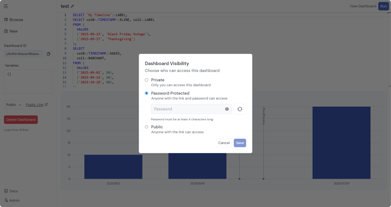Open the View Dashboard link
Image resolution: width=391 pixels, height=207 pixels.
click(362, 6)
